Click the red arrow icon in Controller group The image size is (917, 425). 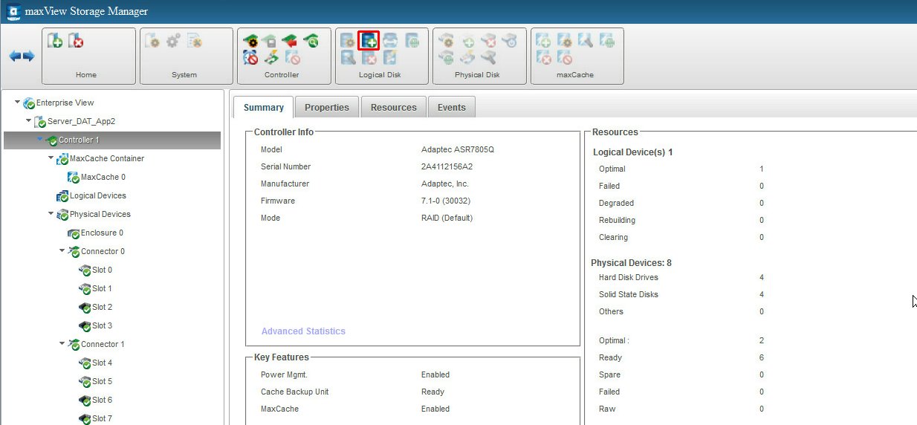click(291, 42)
